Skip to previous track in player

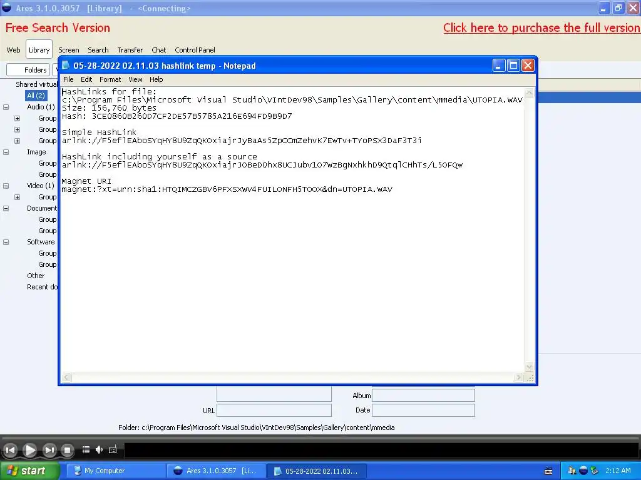click(x=11, y=450)
